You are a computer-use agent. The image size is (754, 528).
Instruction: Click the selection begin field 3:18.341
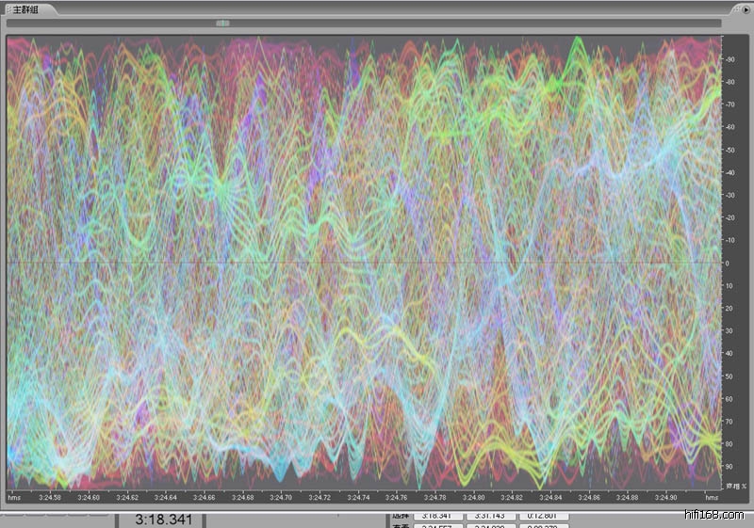tap(435, 516)
